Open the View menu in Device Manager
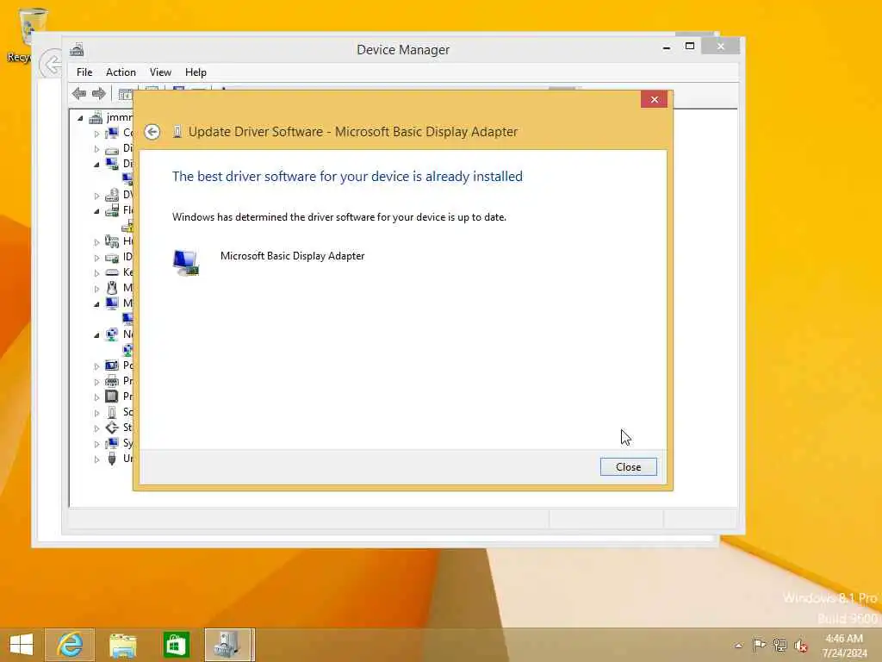 [x=160, y=72]
